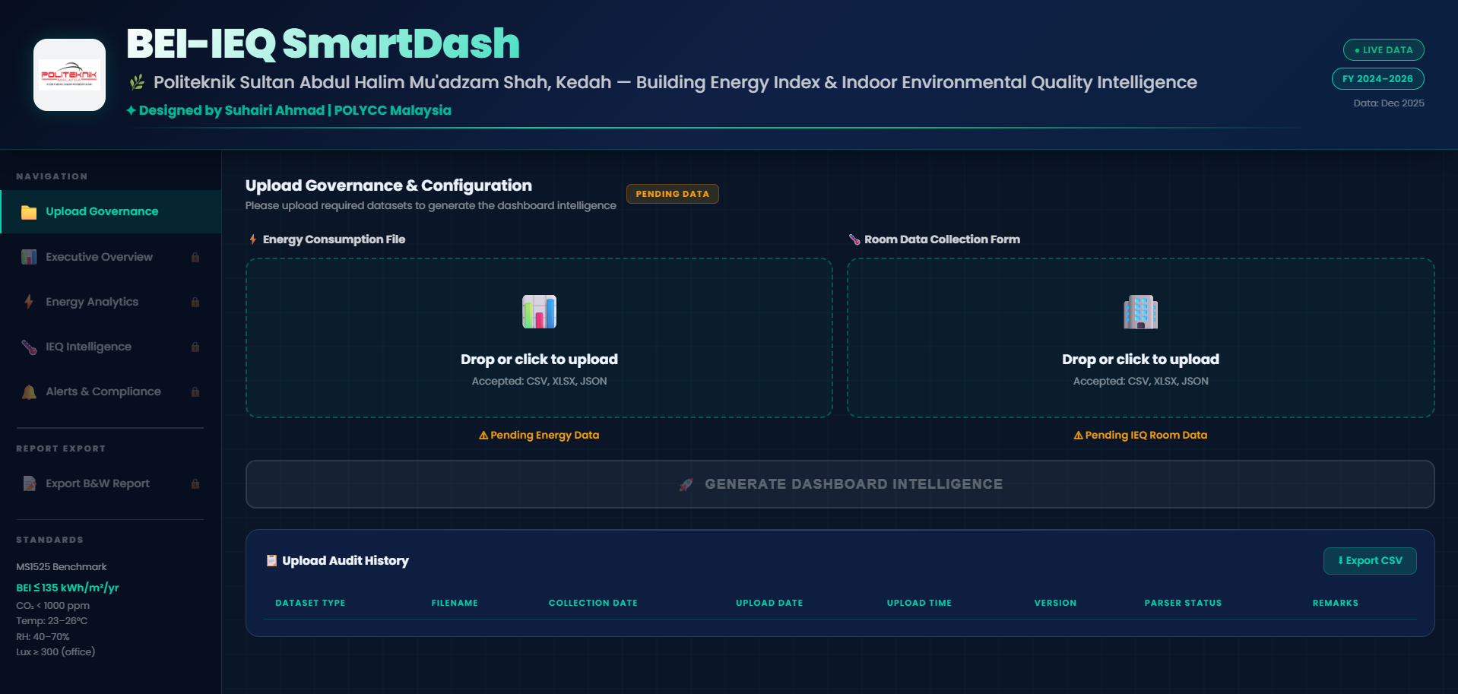1458x694 pixels.
Task: Click the lock icon on IEQ Intelligence row
Action: 195,347
